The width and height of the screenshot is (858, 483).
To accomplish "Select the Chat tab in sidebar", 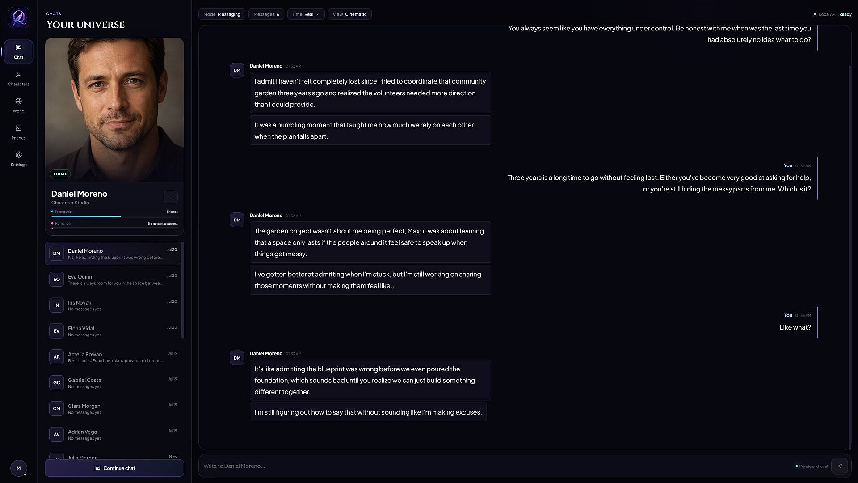I will tap(18, 52).
